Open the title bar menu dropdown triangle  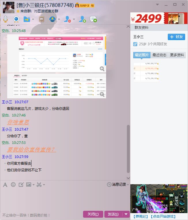(x=157, y=5)
